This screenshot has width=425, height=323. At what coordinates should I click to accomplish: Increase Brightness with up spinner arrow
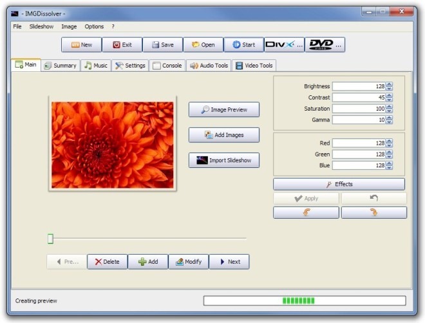pyautogui.click(x=389, y=84)
